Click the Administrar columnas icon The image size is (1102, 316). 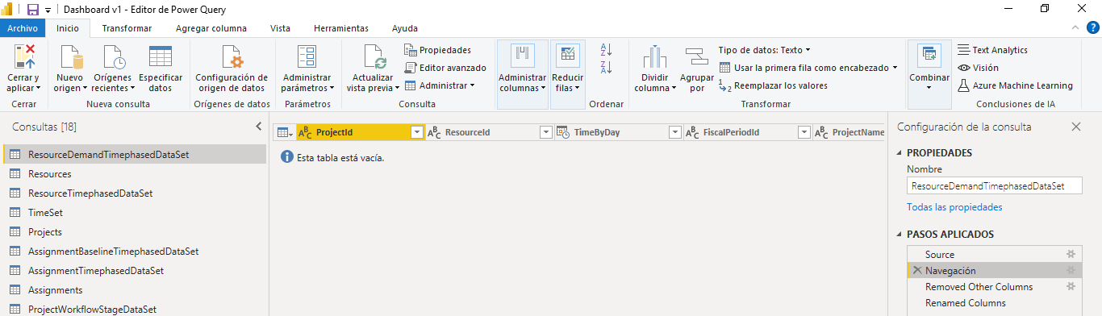point(523,56)
